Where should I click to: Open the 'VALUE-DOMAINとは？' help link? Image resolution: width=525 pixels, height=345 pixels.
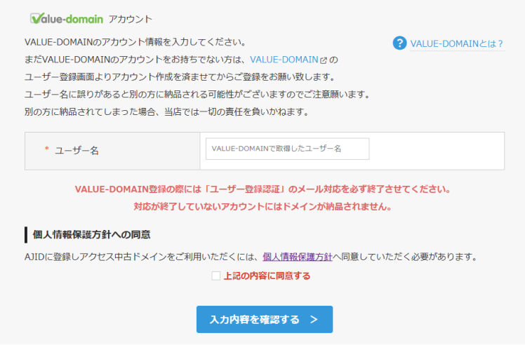click(457, 44)
